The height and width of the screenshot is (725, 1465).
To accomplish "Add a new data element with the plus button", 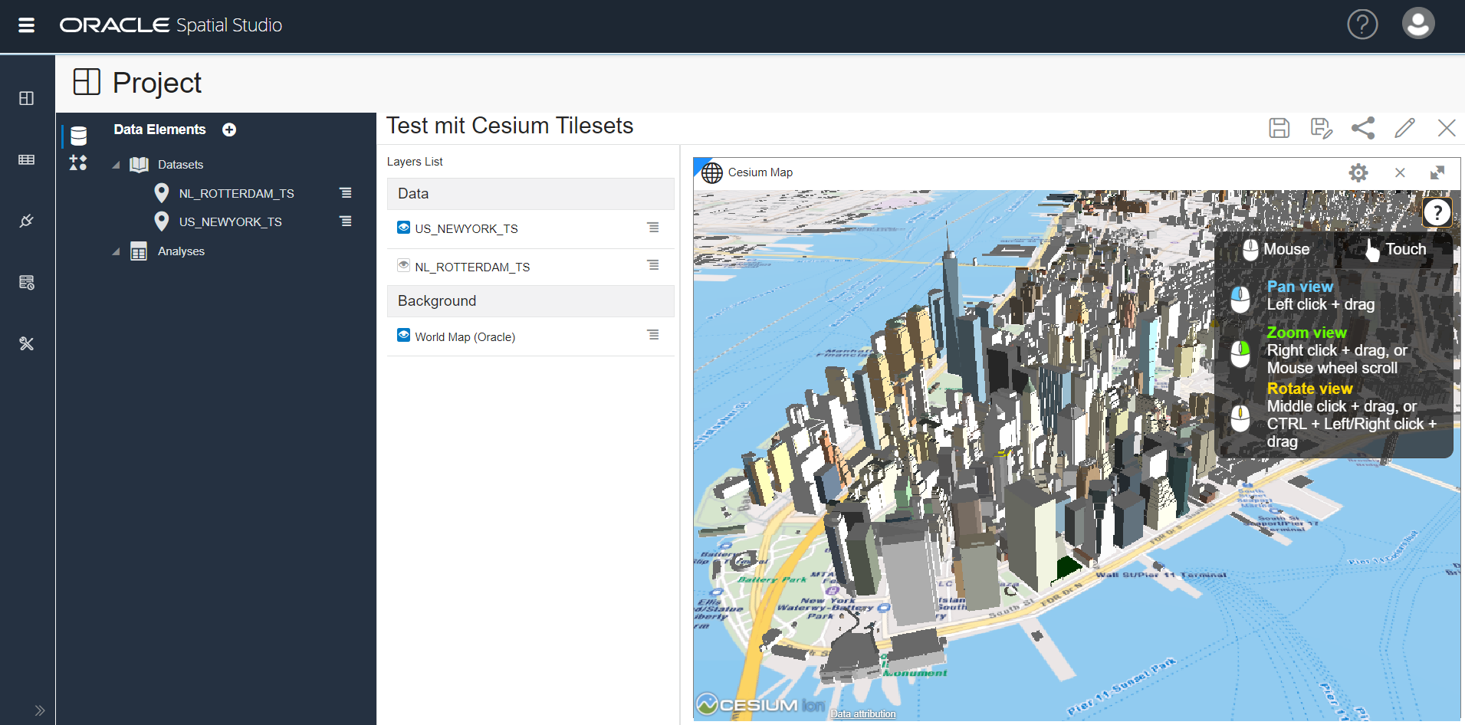I will click(x=228, y=129).
